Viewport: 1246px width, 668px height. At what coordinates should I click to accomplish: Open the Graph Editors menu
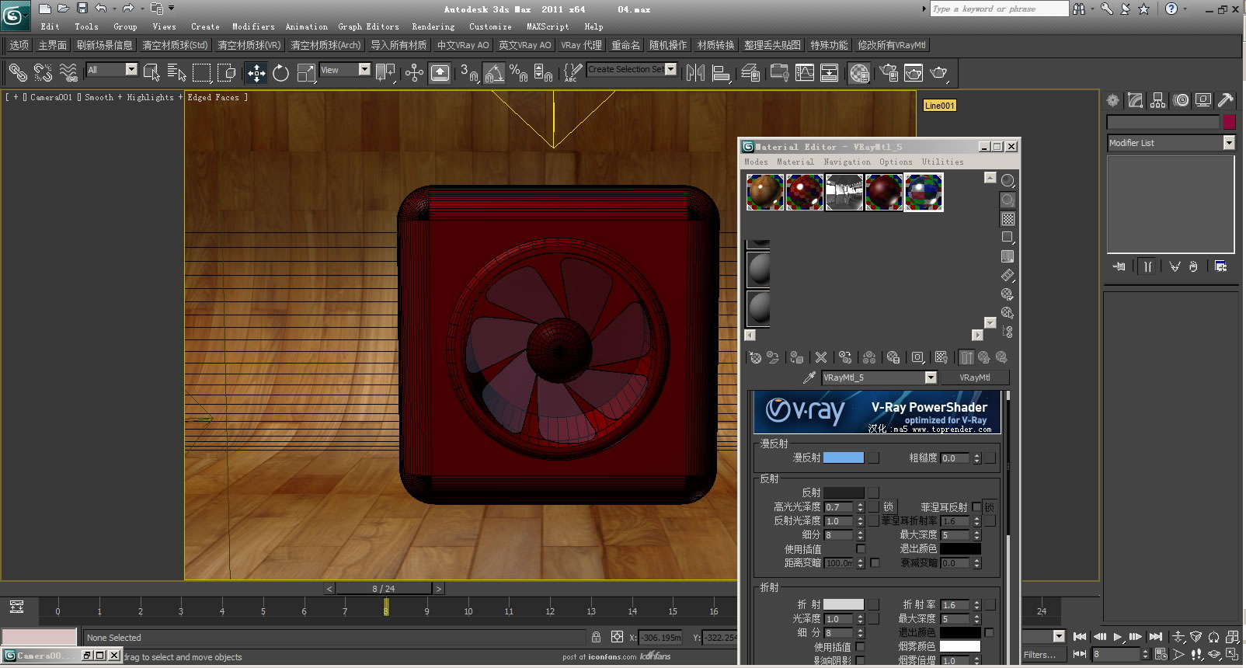click(368, 26)
